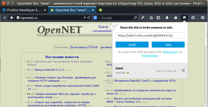Click the site identity globe icon
The image size is (208, 107).
click(x=18, y=18)
